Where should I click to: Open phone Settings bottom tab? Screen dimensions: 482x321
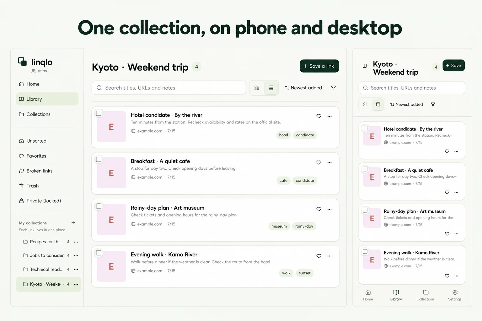pyautogui.click(x=455, y=295)
